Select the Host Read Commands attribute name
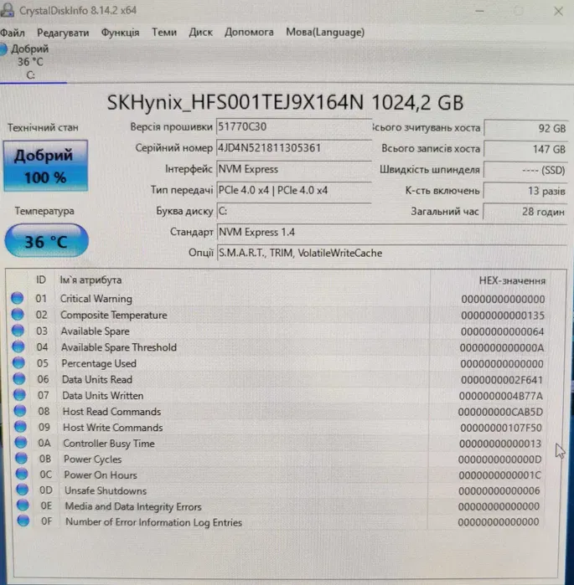 point(111,412)
